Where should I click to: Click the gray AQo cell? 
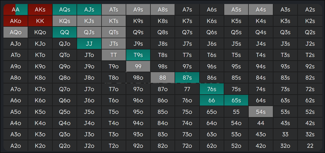(x=15, y=32)
